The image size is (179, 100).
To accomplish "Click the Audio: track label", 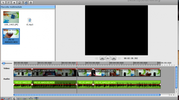I will pyautogui.click(x=7, y=79).
